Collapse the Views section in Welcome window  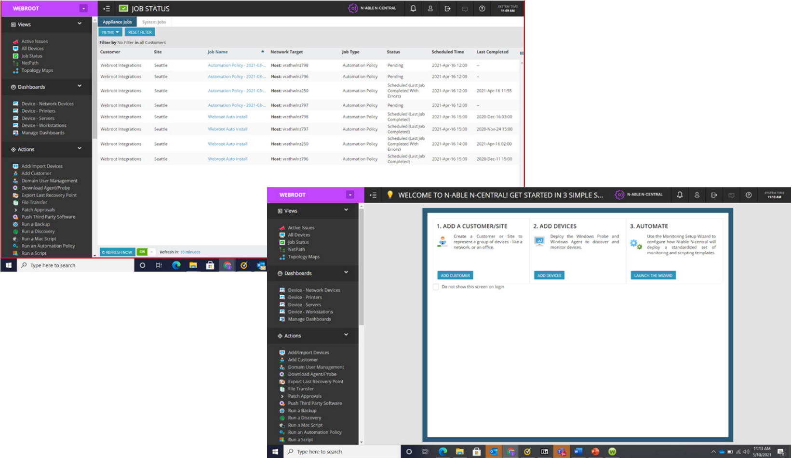coord(346,210)
